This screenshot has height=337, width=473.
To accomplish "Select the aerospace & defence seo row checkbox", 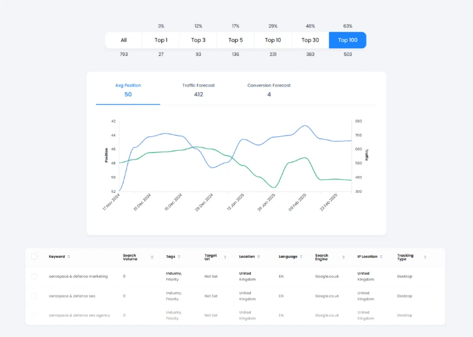I will [x=34, y=296].
